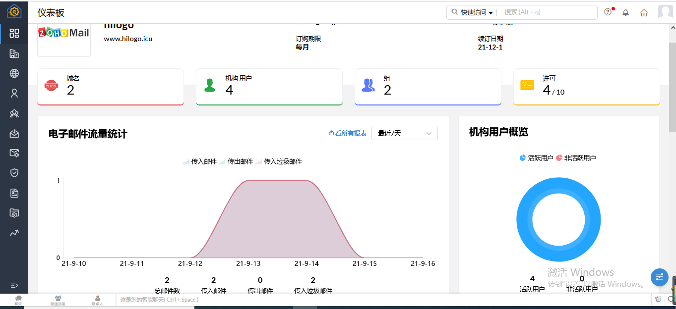The height and width of the screenshot is (309, 676).
Task: Open the 最近7天 time range dropdown
Action: (x=404, y=133)
